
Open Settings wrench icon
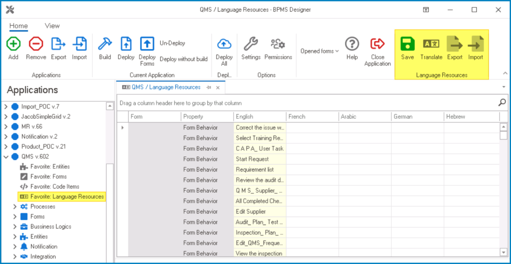[x=250, y=44]
